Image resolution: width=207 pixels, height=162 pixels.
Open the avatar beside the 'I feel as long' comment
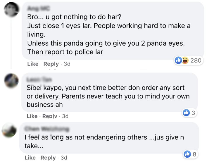(x=9, y=130)
